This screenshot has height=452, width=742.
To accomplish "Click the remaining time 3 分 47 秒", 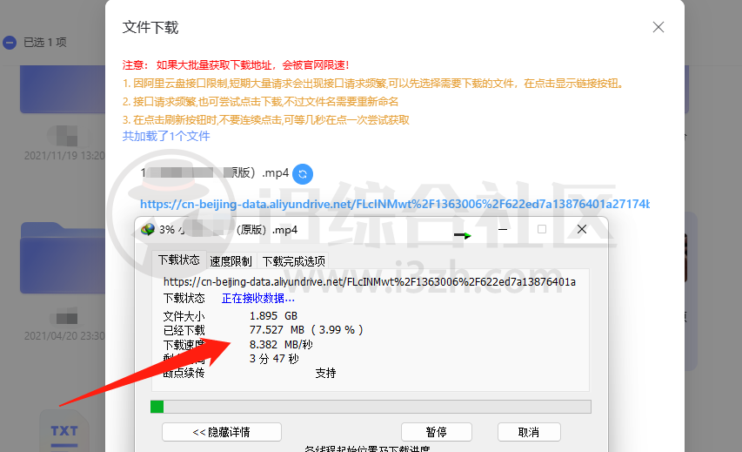I will tap(274, 359).
